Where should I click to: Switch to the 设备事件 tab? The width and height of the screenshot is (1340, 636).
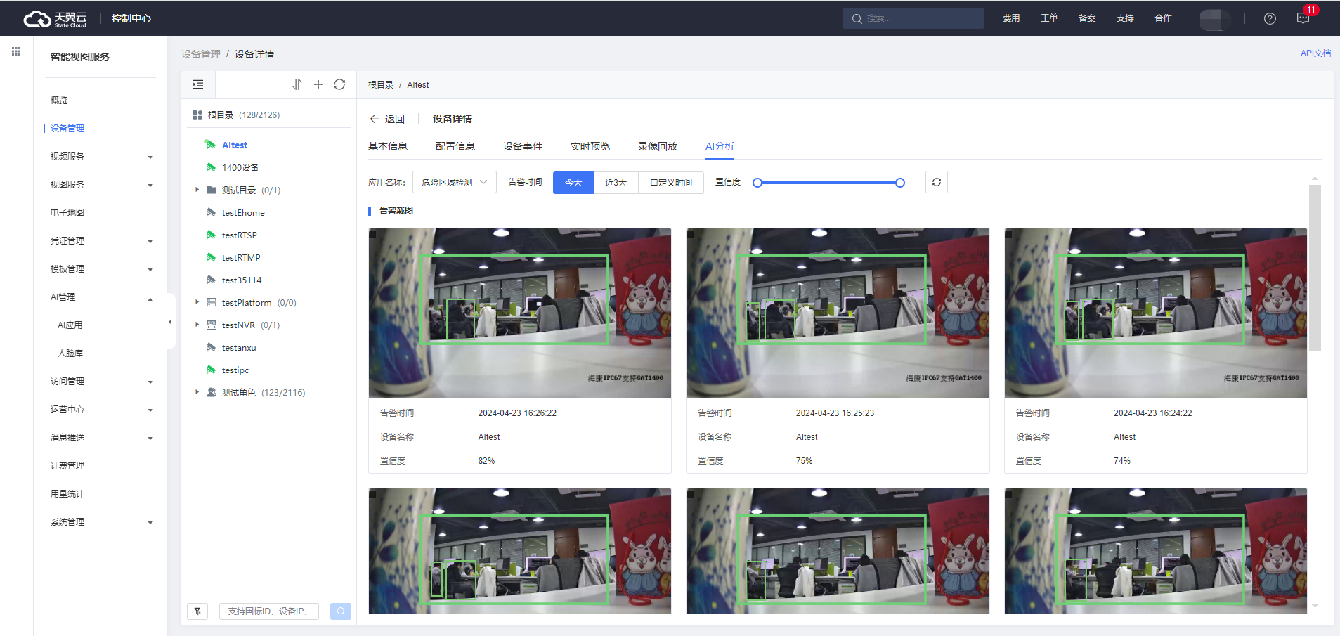(x=523, y=146)
